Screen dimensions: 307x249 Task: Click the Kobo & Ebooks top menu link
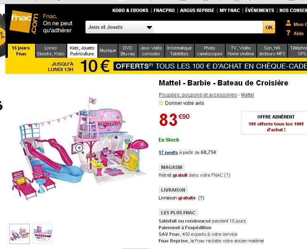tap(130, 10)
